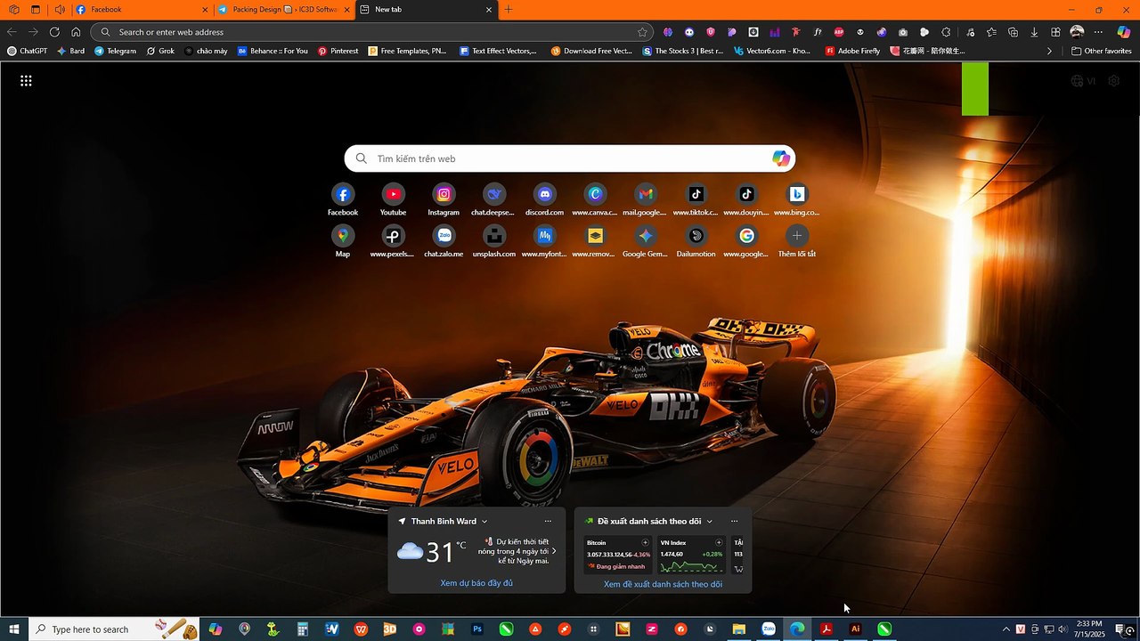Viewport: 1140px width, 641px height.
Task: Open the Discord shortcut tile
Action: (x=544, y=194)
